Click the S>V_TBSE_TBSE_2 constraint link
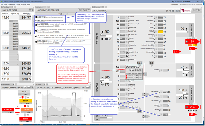Image resolution: width=205 pixels, height=126 pixels. click(43, 24)
